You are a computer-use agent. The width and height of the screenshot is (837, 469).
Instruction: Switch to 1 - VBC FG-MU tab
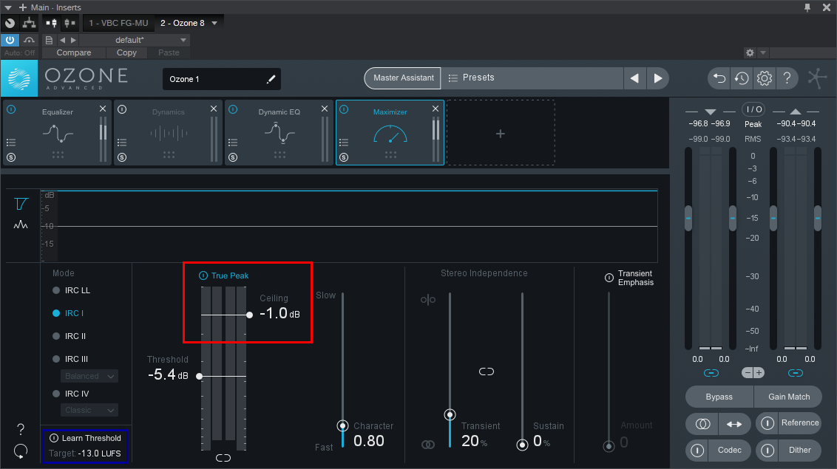[118, 23]
